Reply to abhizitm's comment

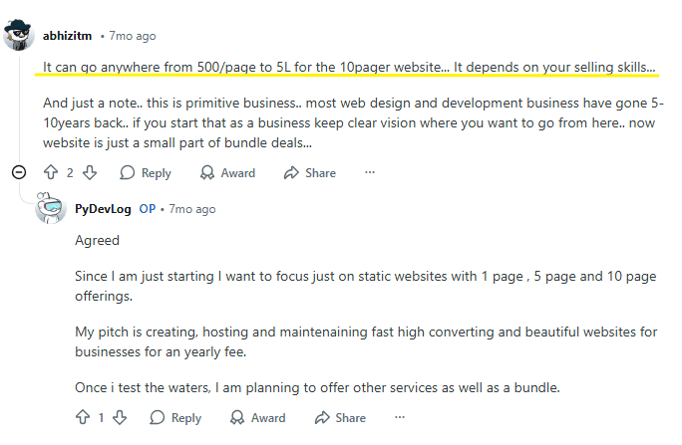146,173
